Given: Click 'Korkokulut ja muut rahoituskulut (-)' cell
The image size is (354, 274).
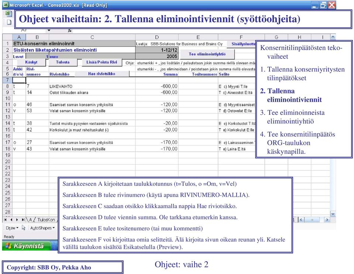Looking at the screenshot, I should click(92, 130).
